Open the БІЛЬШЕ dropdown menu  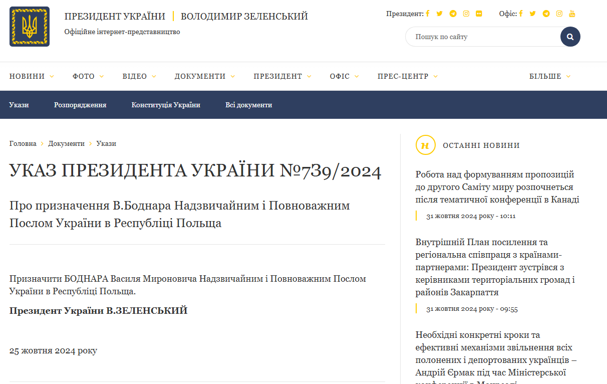click(546, 76)
